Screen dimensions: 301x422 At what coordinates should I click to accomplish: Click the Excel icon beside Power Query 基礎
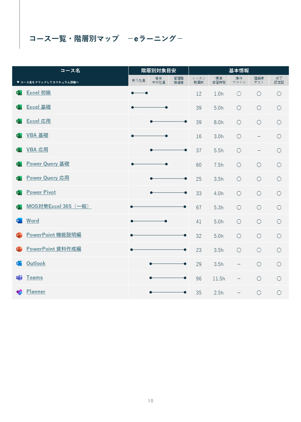[x=19, y=164]
